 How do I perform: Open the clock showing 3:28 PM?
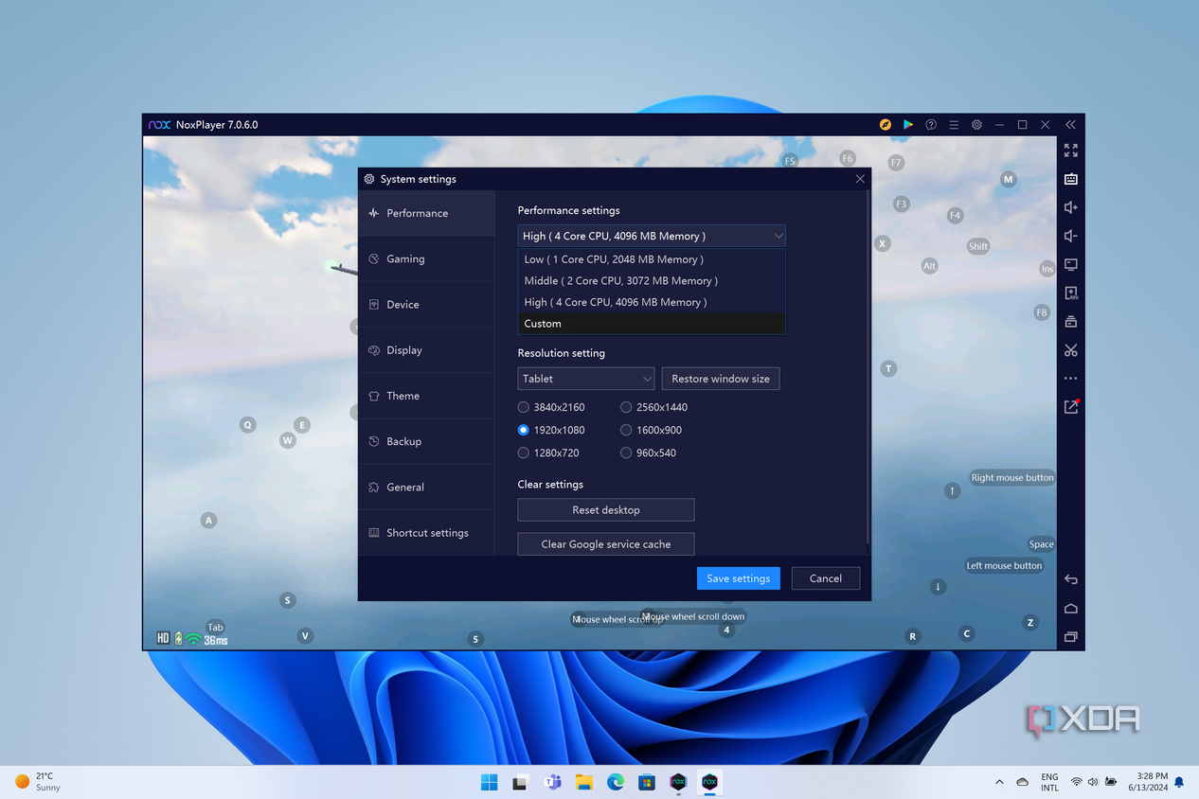coord(1148,782)
